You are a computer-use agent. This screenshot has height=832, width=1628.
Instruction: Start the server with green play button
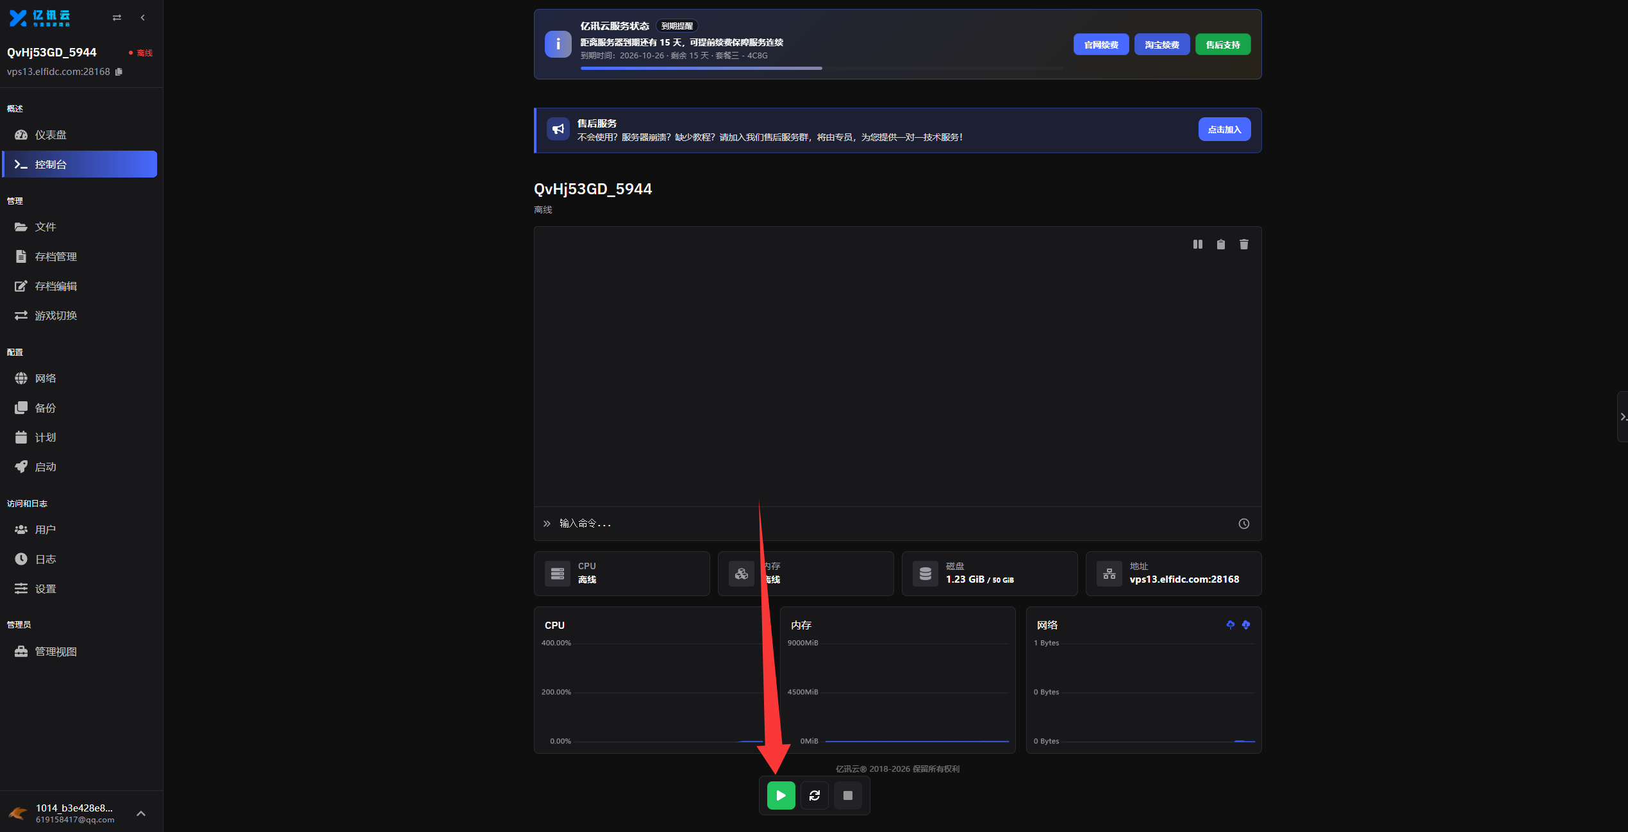[781, 795]
